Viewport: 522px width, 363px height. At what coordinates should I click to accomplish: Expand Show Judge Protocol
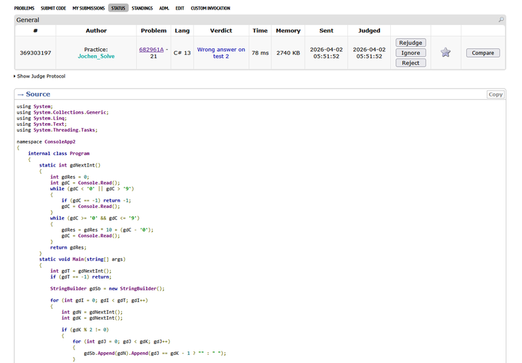pos(41,76)
